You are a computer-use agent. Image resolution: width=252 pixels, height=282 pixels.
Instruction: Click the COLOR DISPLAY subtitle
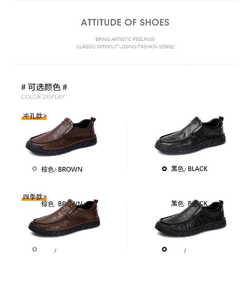pyautogui.click(x=43, y=97)
